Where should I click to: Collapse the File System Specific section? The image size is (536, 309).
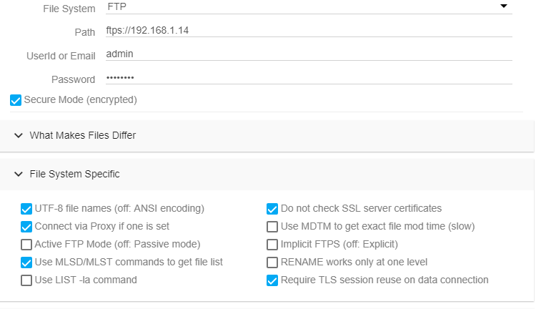(19, 174)
